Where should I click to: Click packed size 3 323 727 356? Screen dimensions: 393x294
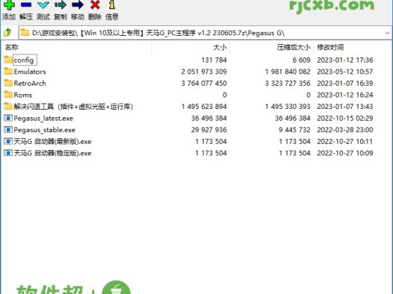(288, 83)
